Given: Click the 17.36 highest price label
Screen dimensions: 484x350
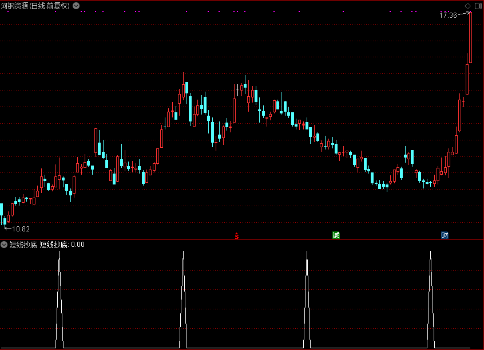Looking at the screenshot, I should 448,15.
